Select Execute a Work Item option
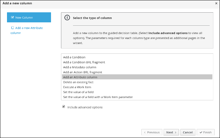 click(x=77, y=87)
